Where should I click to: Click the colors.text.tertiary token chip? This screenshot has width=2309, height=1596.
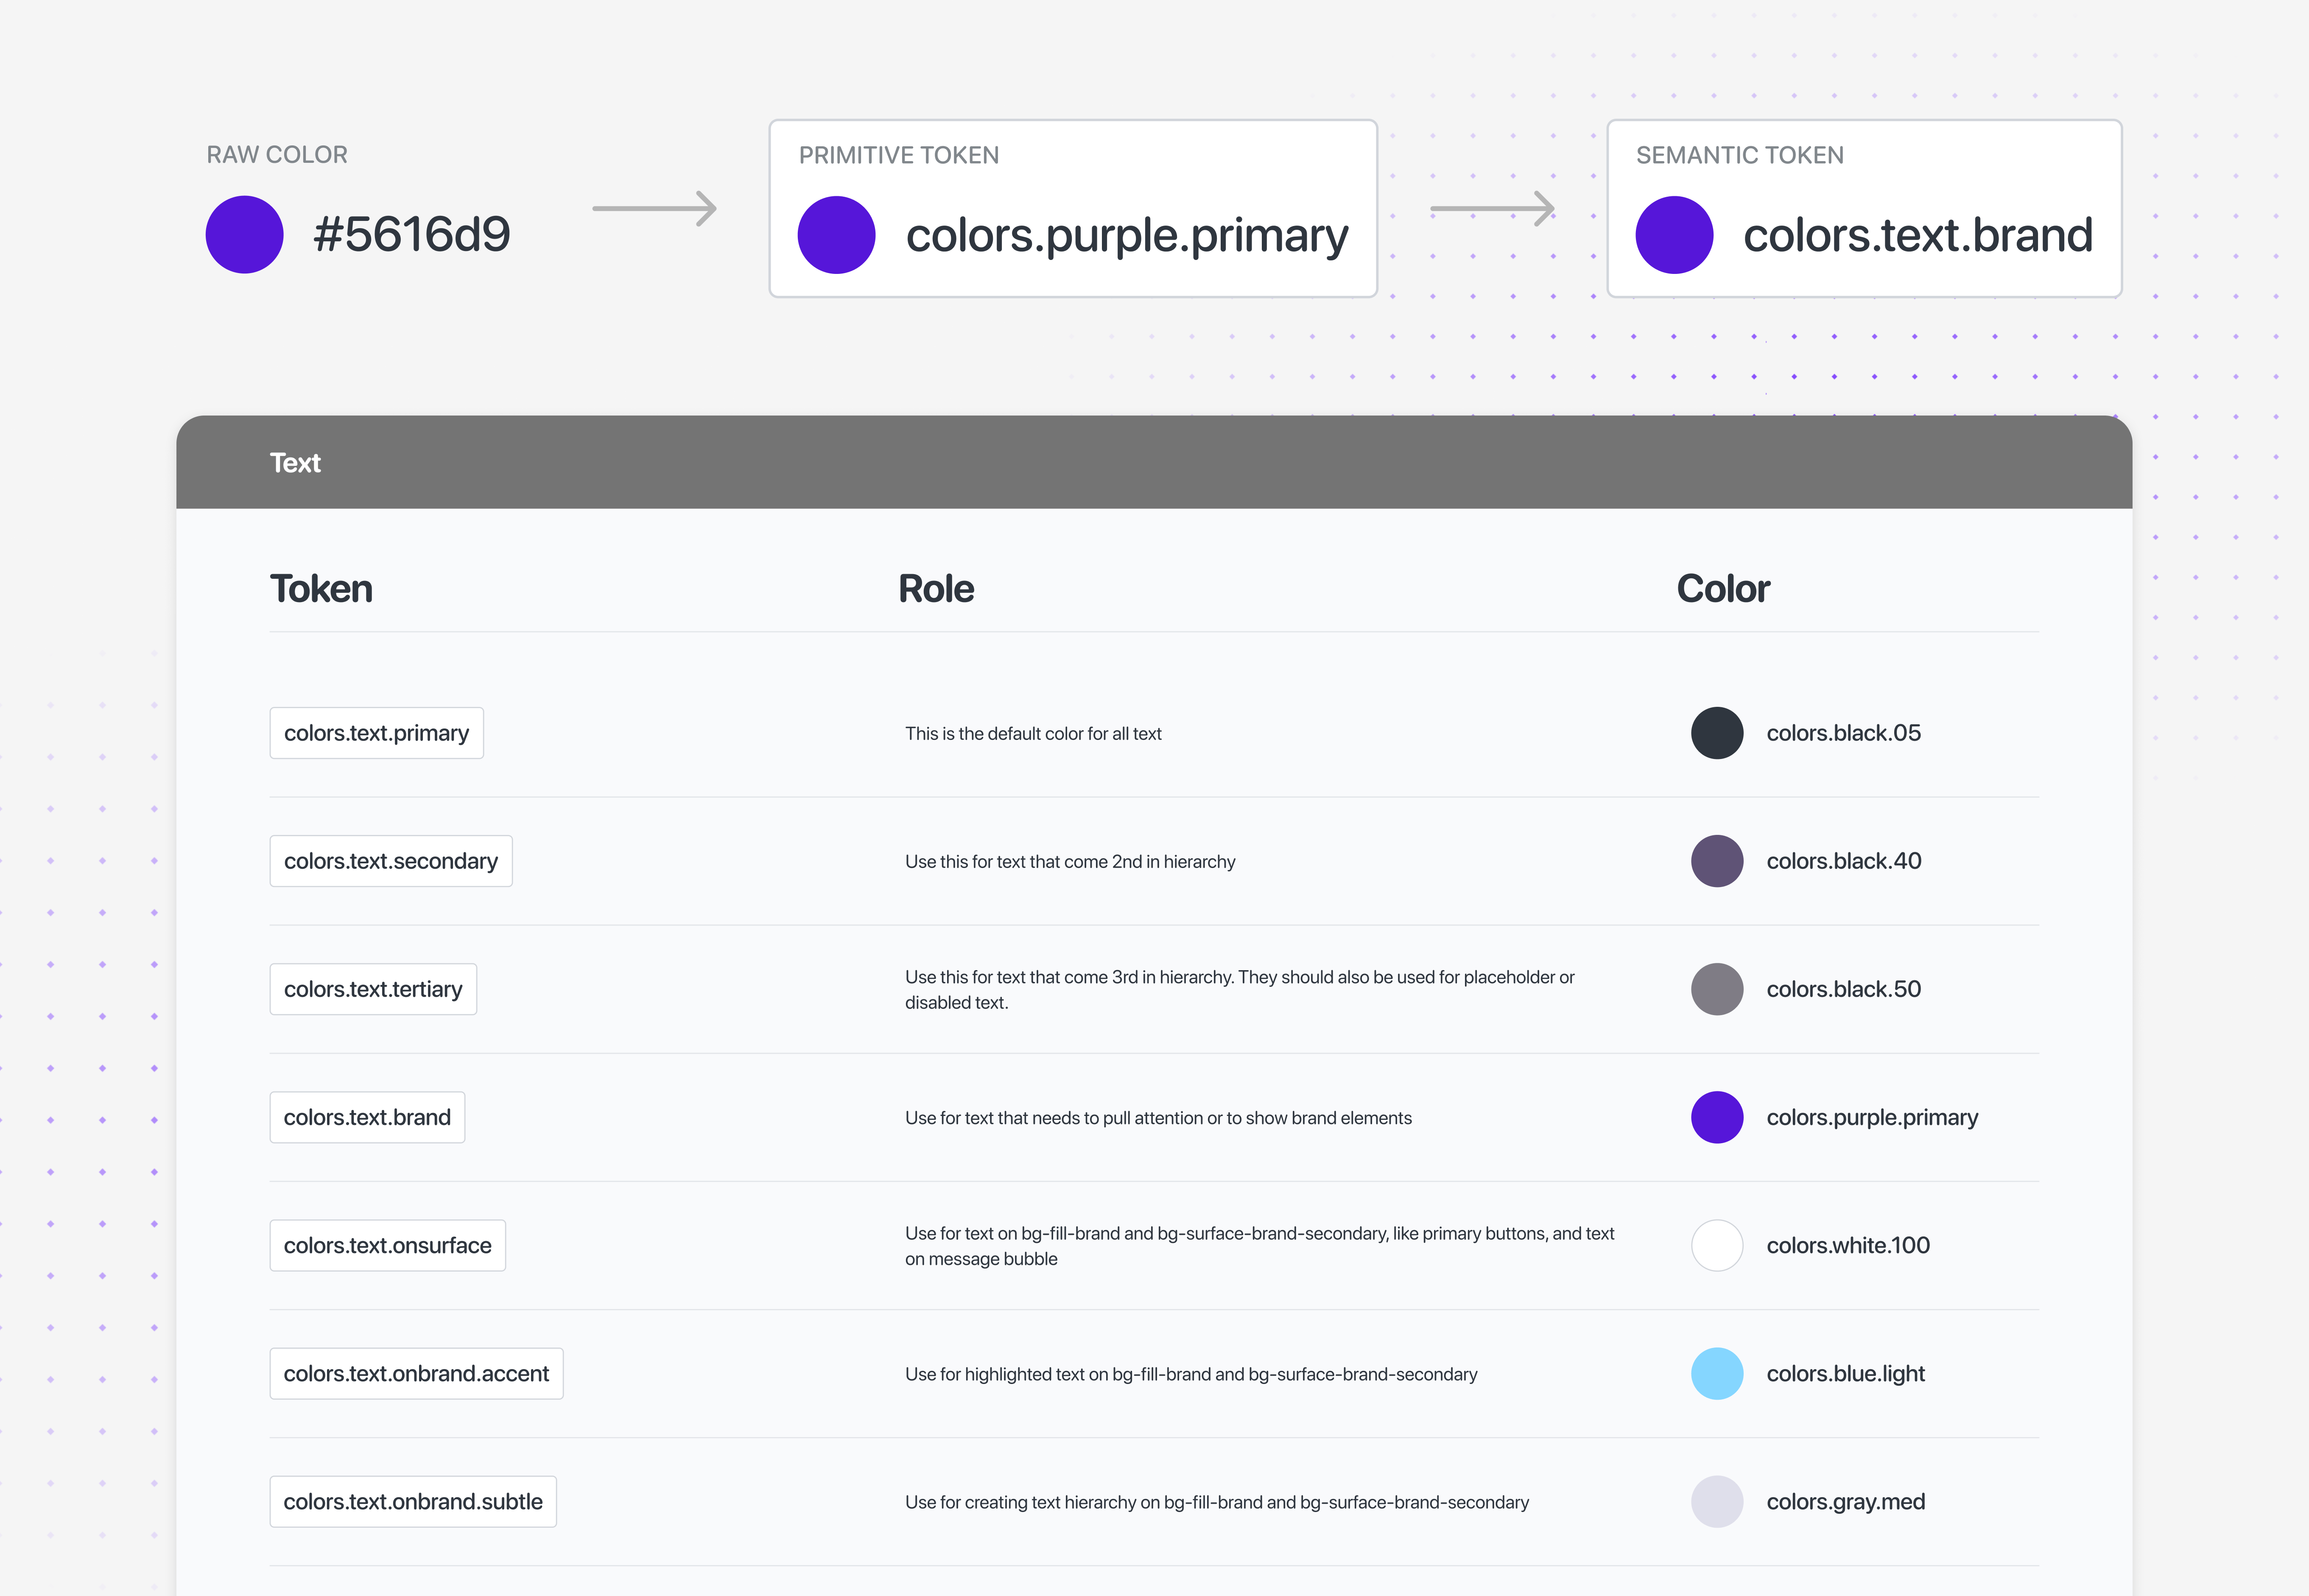(373, 989)
